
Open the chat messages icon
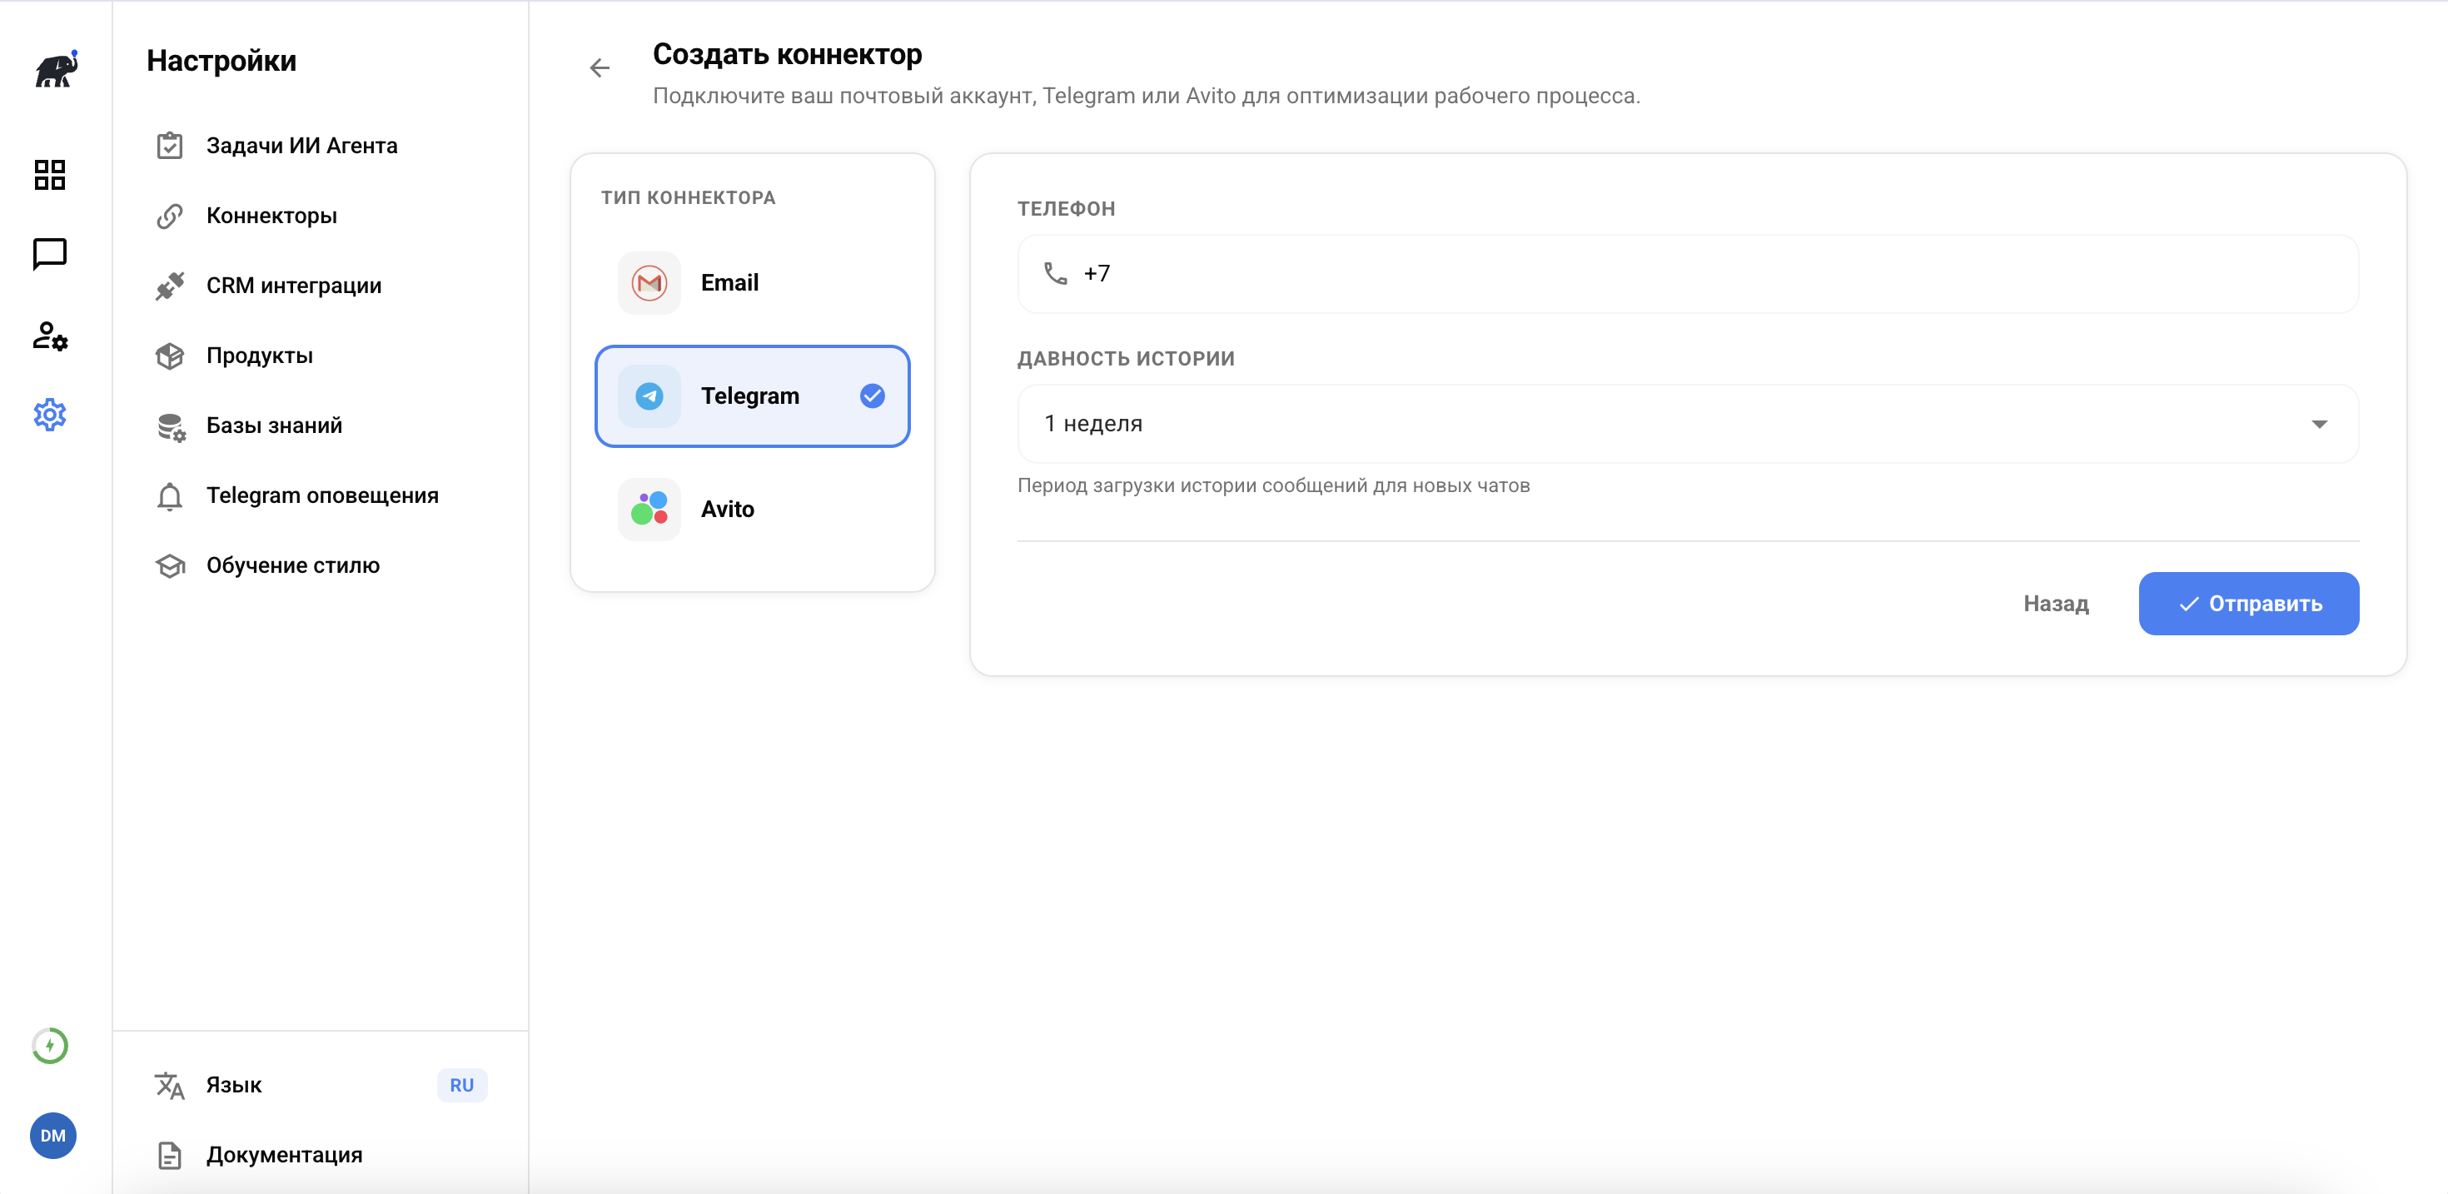49,254
